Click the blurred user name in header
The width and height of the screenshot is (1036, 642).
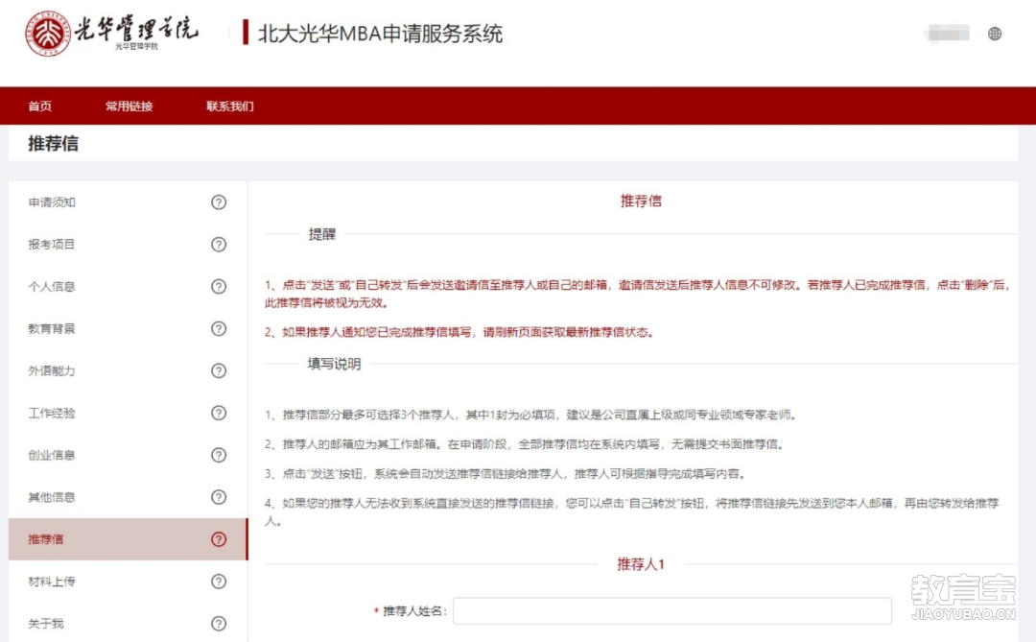[x=947, y=33]
